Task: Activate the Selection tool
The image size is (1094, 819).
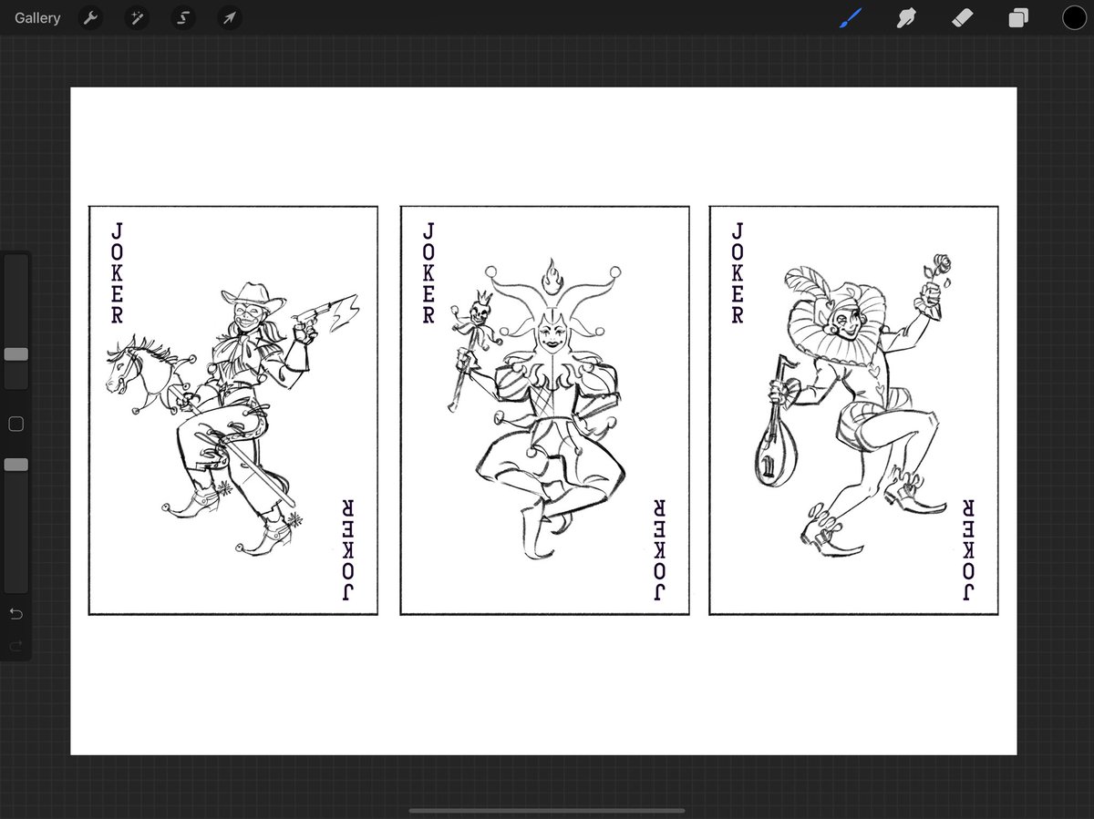Action: [x=183, y=18]
